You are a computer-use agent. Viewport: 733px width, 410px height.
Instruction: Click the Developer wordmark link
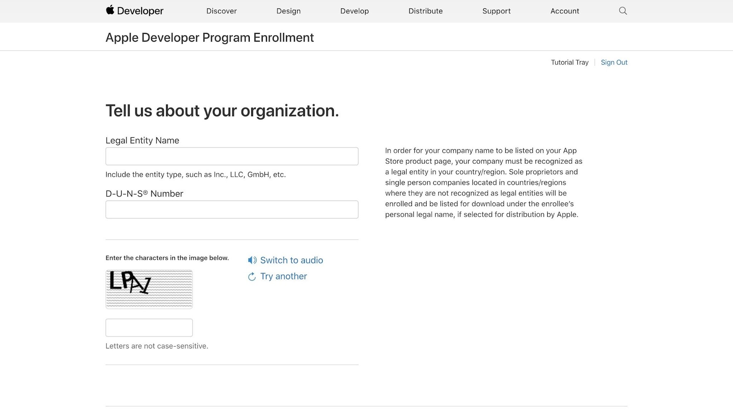tap(140, 11)
